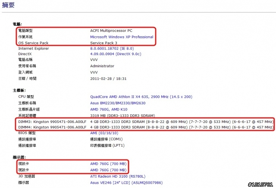276x188 pixels.
Task: Open the DirectX 9.0c version link
Action: [116, 54]
